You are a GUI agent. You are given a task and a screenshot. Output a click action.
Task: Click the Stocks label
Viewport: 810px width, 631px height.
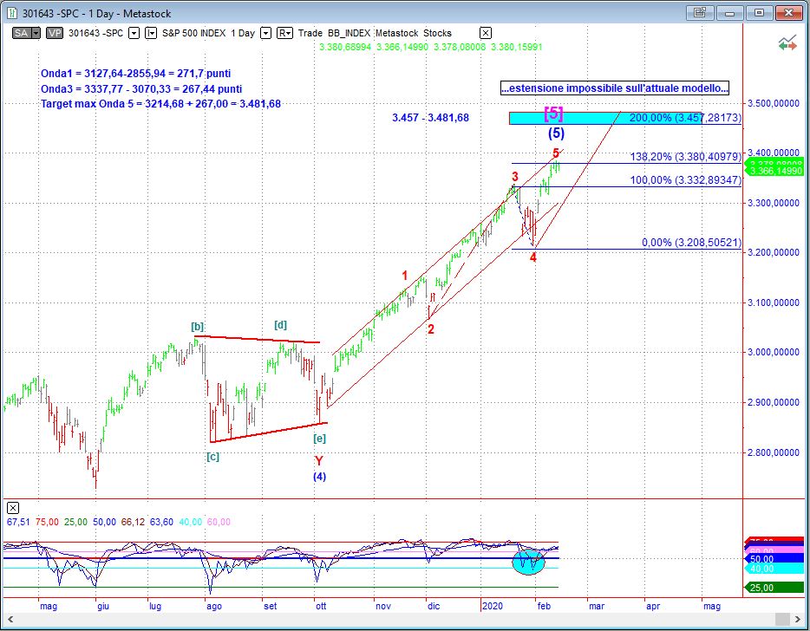tap(437, 33)
